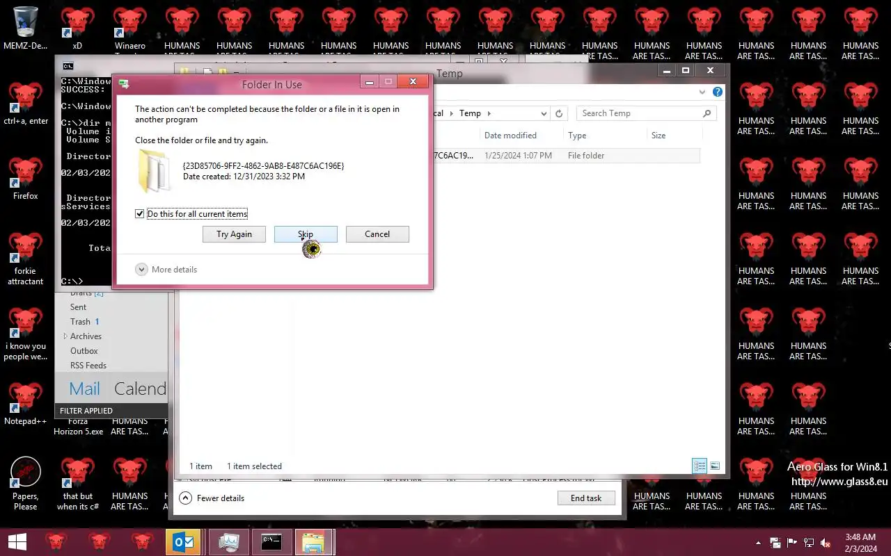
Task: Click the Folder In Use title bar icon
Action: (x=124, y=84)
